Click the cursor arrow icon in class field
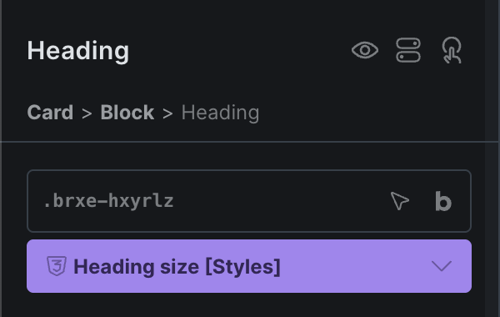500x317 pixels. (x=399, y=201)
